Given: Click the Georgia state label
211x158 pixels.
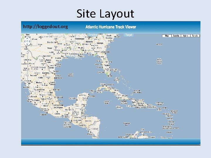Looking at the screenshot, I should pyautogui.click(x=100, y=43).
